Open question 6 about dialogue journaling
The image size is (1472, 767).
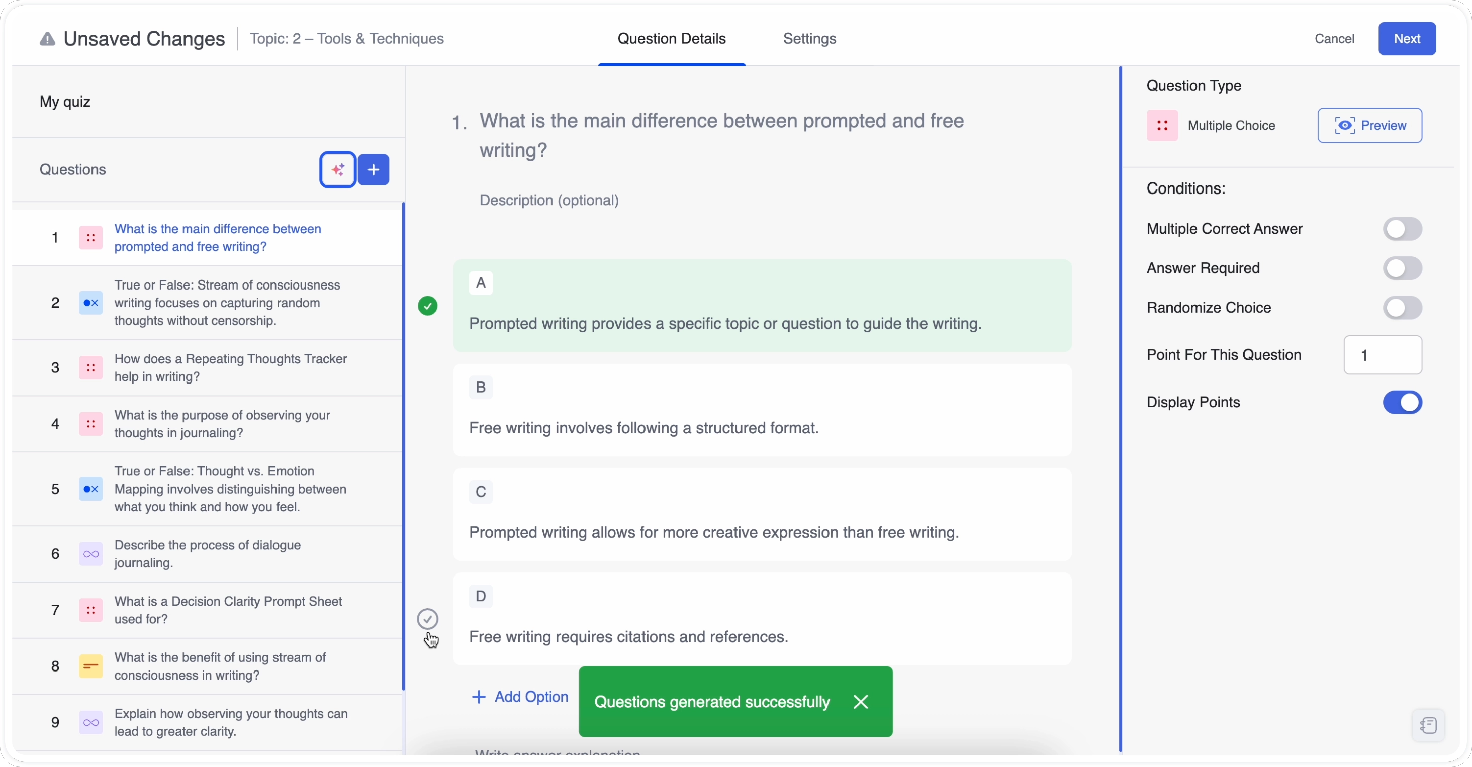[208, 554]
